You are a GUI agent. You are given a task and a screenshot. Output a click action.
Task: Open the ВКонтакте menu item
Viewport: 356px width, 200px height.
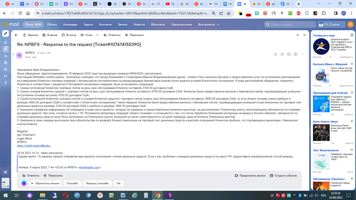click(x=158, y=25)
